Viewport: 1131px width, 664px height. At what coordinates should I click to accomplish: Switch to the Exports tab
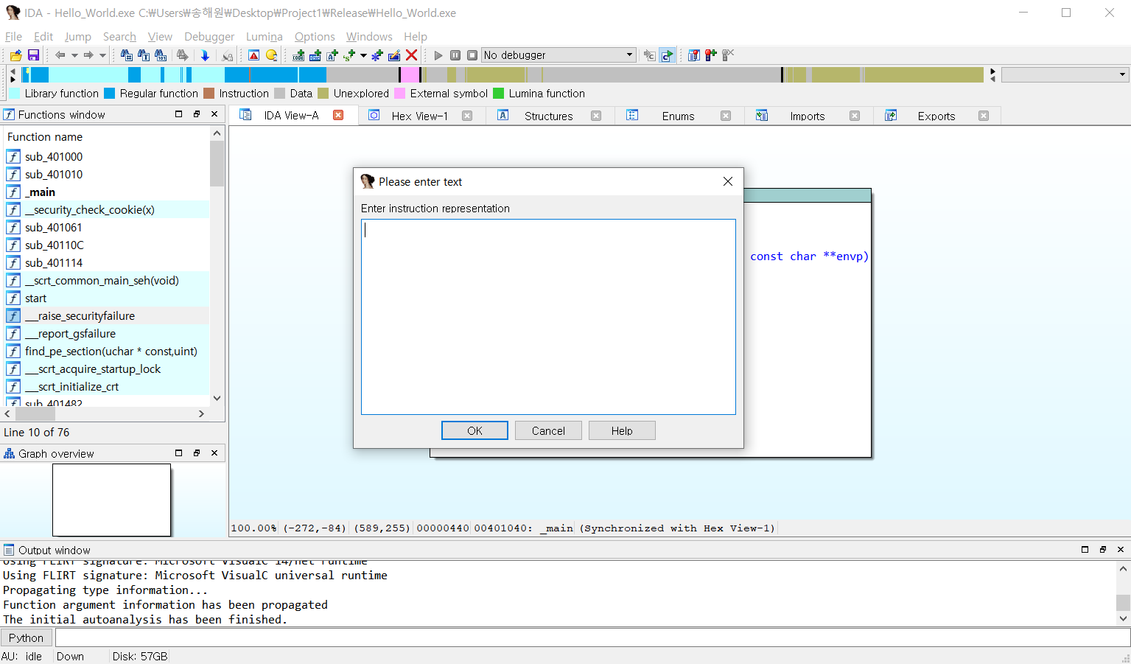936,116
